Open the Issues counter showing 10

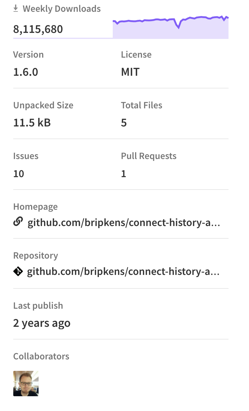(18, 174)
